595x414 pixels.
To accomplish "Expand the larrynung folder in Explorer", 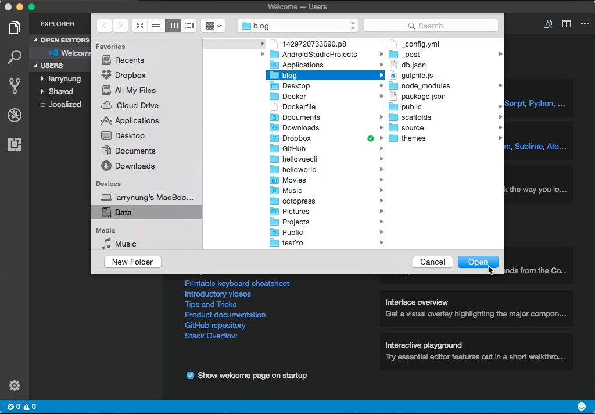I will (x=42, y=78).
